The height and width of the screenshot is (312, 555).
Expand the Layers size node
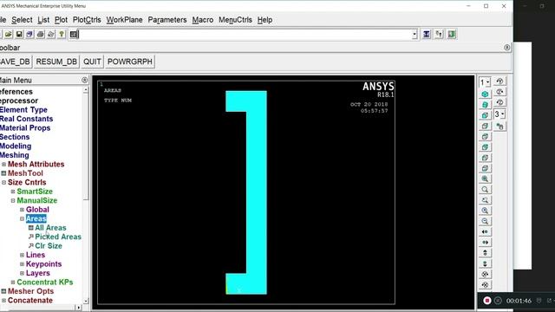pos(22,273)
